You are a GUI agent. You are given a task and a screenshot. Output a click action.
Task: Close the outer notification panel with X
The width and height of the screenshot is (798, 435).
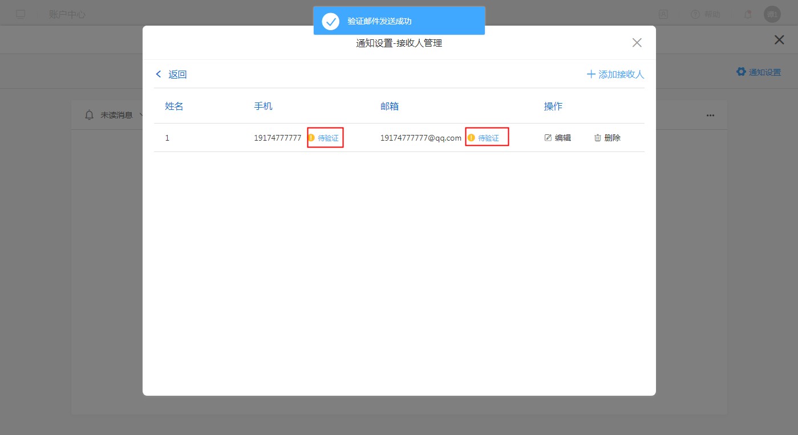(779, 40)
